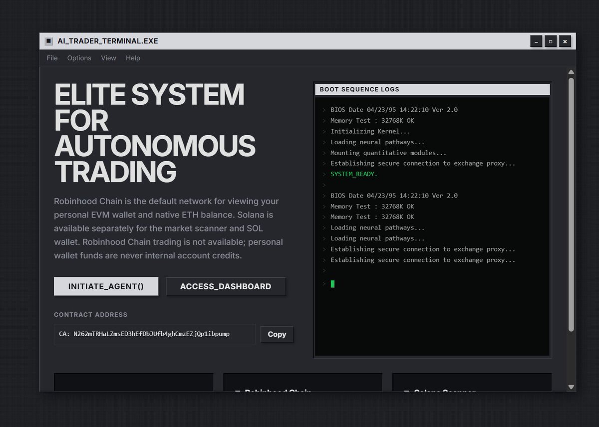The height and width of the screenshot is (427, 599).
Task: Open the View menu
Action: tap(108, 58)
